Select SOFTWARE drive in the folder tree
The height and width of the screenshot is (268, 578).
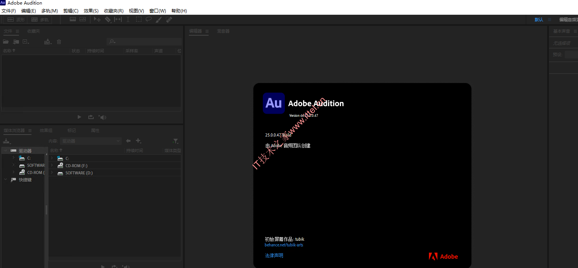tap(36, 165)
